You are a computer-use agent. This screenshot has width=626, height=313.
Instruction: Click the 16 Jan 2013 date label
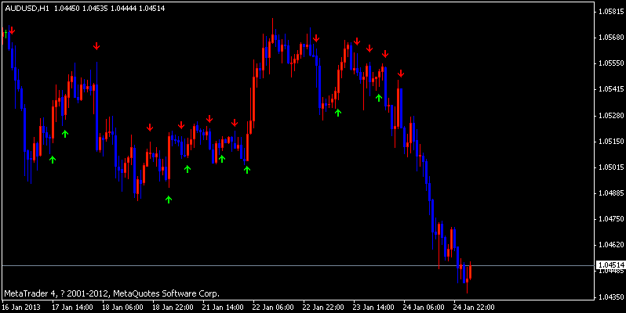(21, 308)
